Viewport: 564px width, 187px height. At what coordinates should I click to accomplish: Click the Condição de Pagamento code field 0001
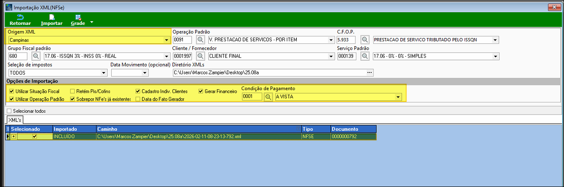(x=252, y=97)
